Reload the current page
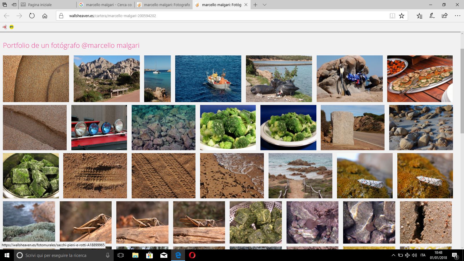This screenshot has width=464, height=261. click(x=32, y=16)
